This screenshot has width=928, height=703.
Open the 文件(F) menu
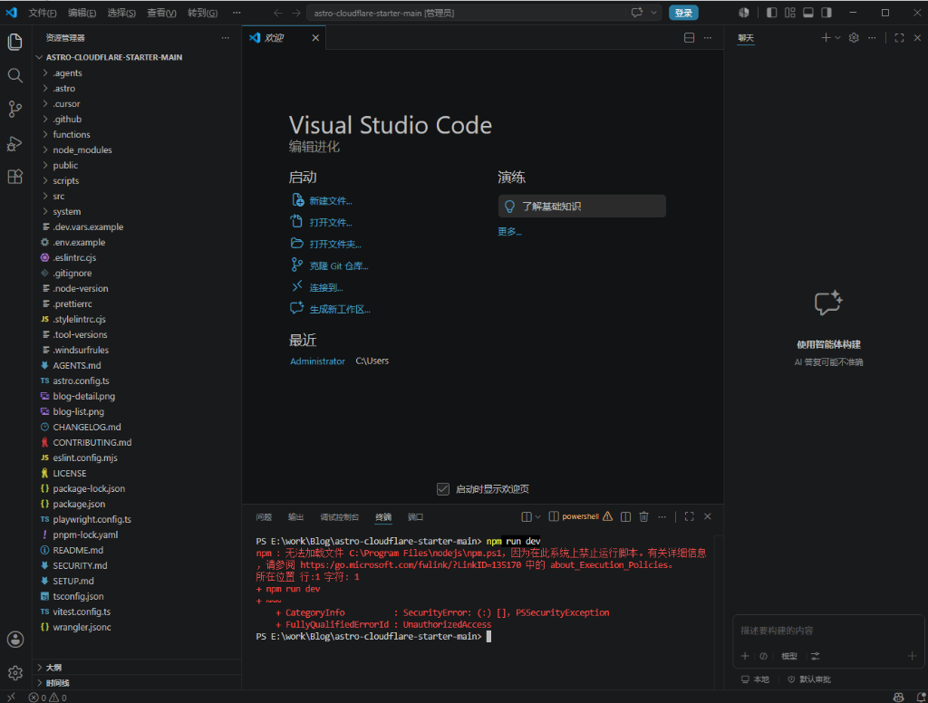click(43, 13)
